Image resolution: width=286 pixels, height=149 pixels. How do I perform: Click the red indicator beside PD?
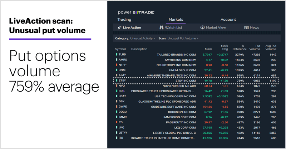pos(117,122)
